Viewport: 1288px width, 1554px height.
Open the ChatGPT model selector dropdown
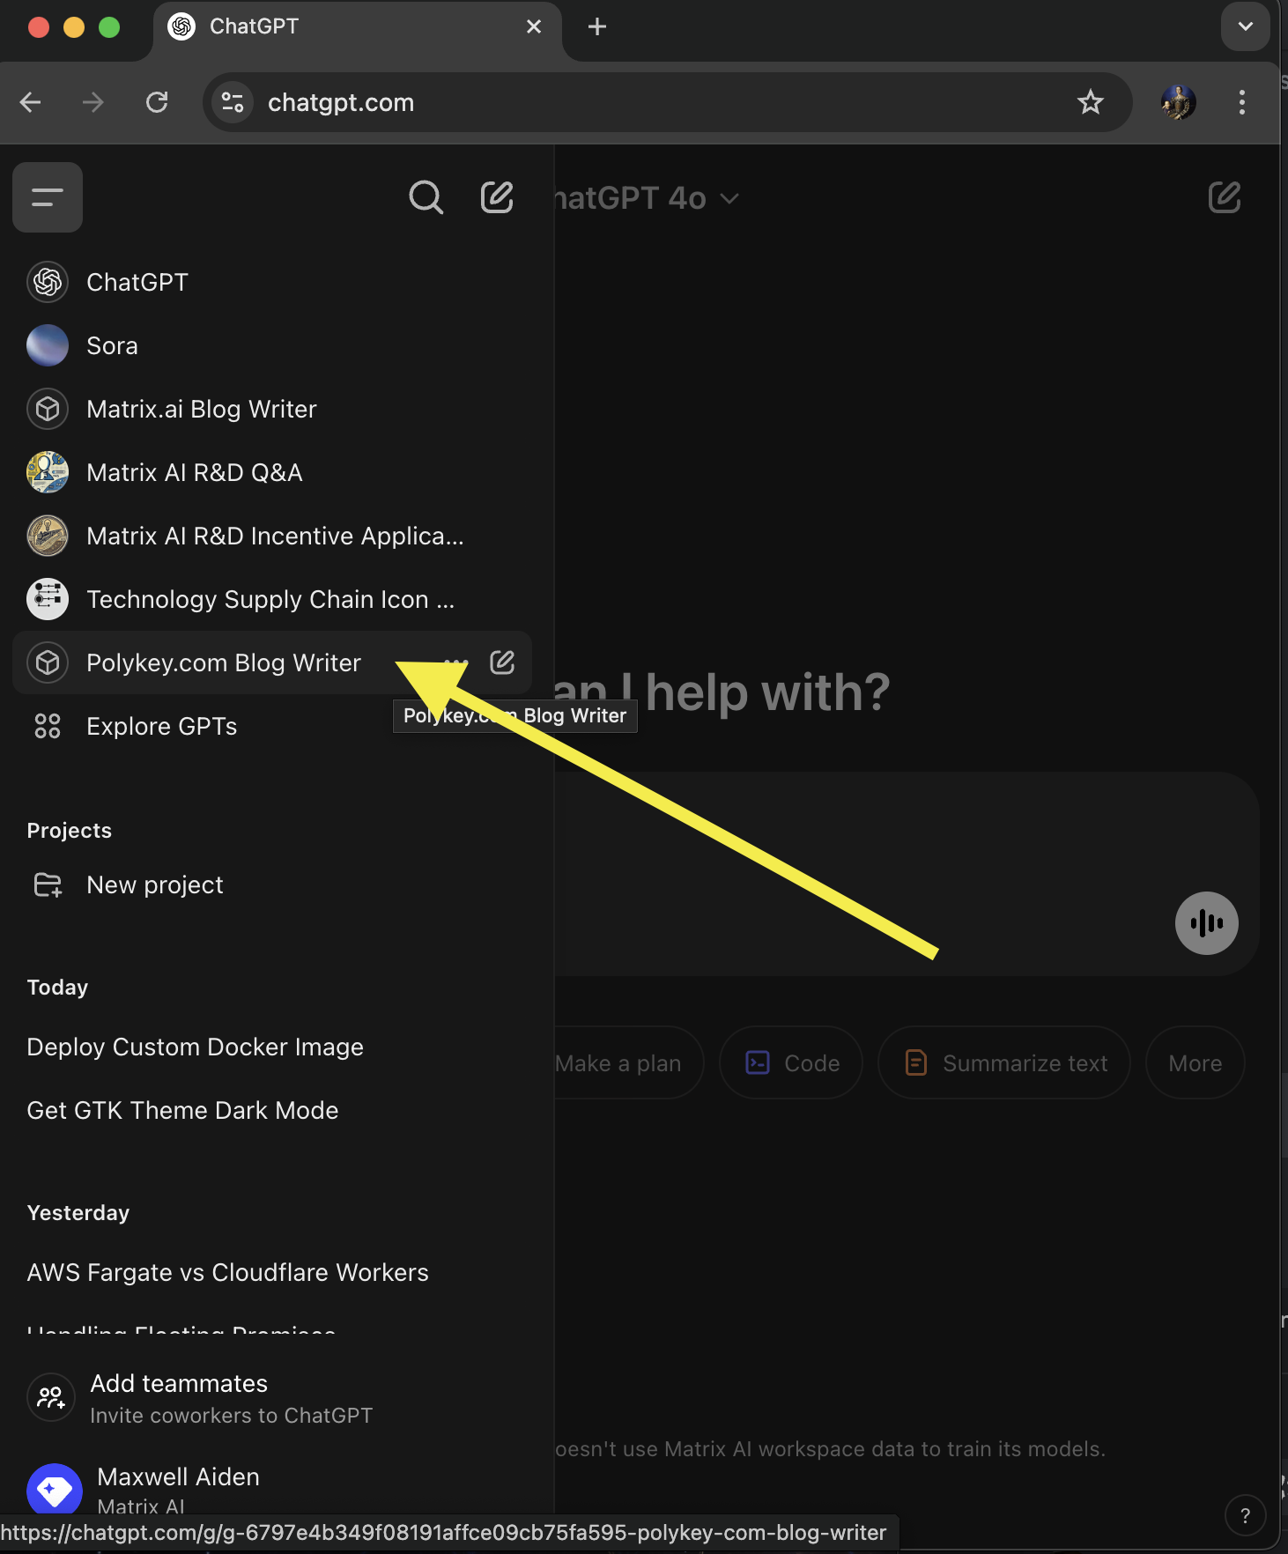coord(648,198)
